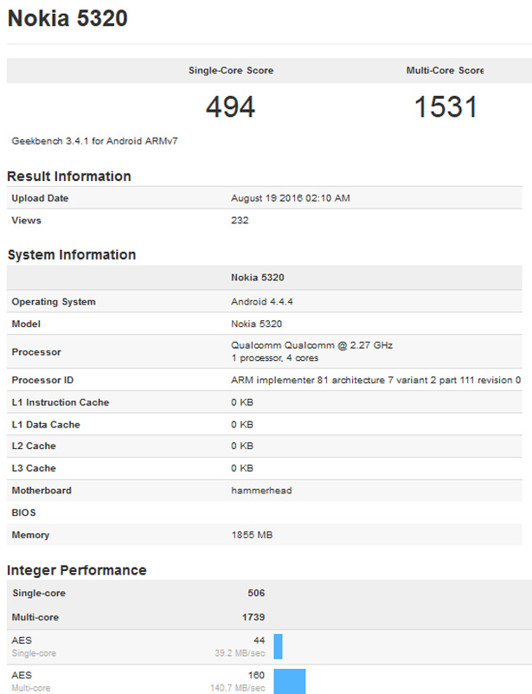532x694 pixels.
Task: Select the Upload Date label
Action: [40, 198]
